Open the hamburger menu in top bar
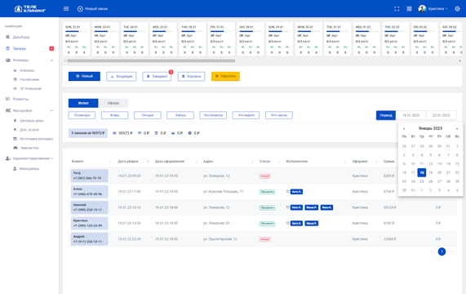The height and width of the screenshot is (294, 466). 66,9
